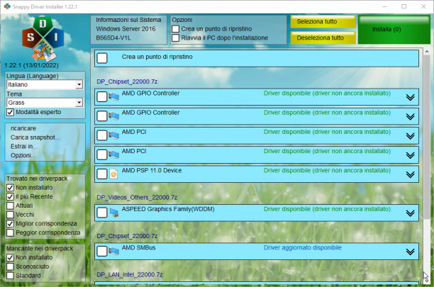Click the second 'DP_Chipset_22000.7z' heading above AMD SMBus
Image resolution: width=434 pixels, height=287 pixels.
[x=127, y=236]
